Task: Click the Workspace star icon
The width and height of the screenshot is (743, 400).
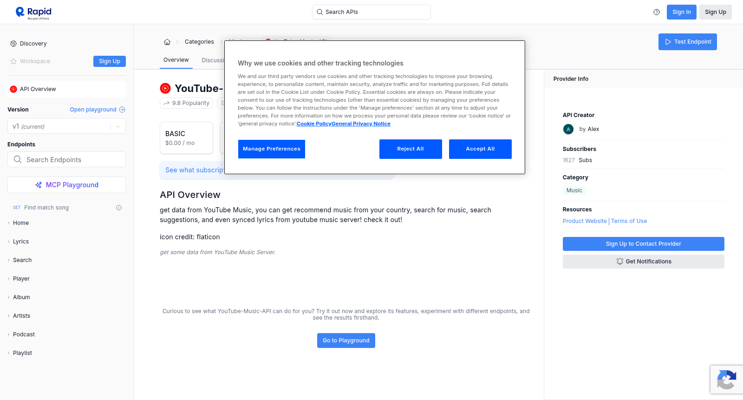Action: coord(13,61)
